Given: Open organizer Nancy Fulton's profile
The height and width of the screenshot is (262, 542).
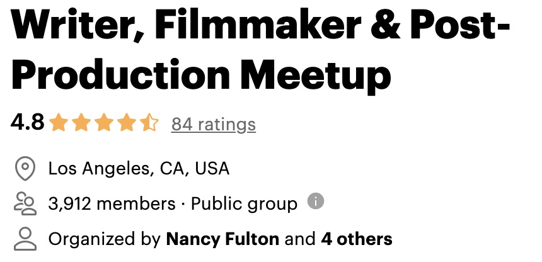Looking at the screenshot, I should [x=222, y=239].
